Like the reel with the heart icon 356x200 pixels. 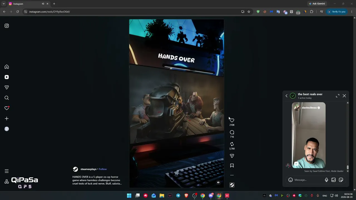pos(232,120)
